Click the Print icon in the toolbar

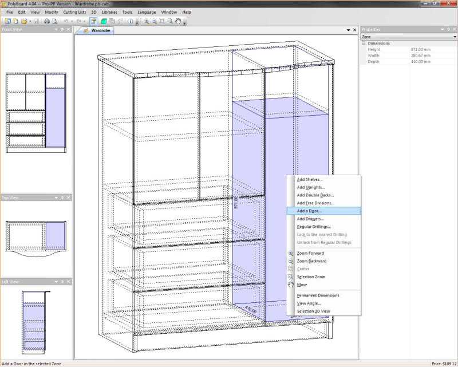47,21
